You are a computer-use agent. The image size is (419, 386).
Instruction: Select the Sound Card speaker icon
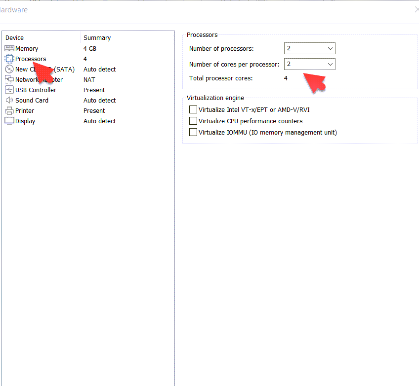(9, 101)
